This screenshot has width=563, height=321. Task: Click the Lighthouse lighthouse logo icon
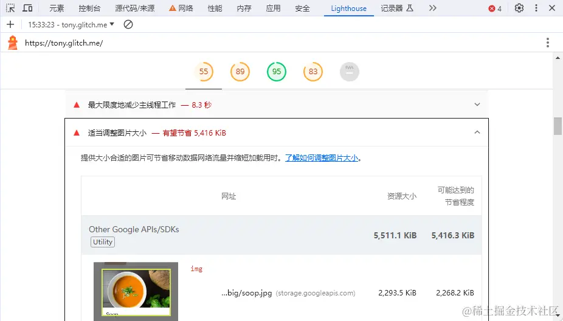click(13, 43)
